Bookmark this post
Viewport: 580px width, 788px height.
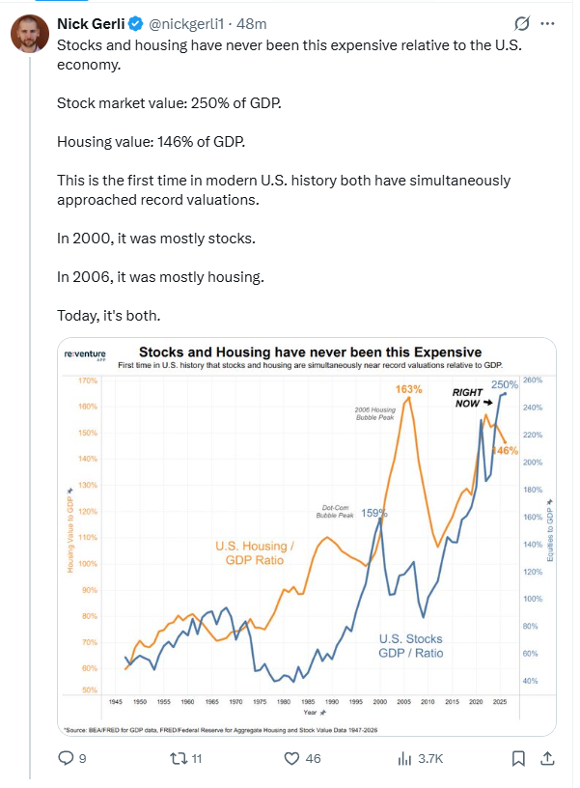click(518, 758)
